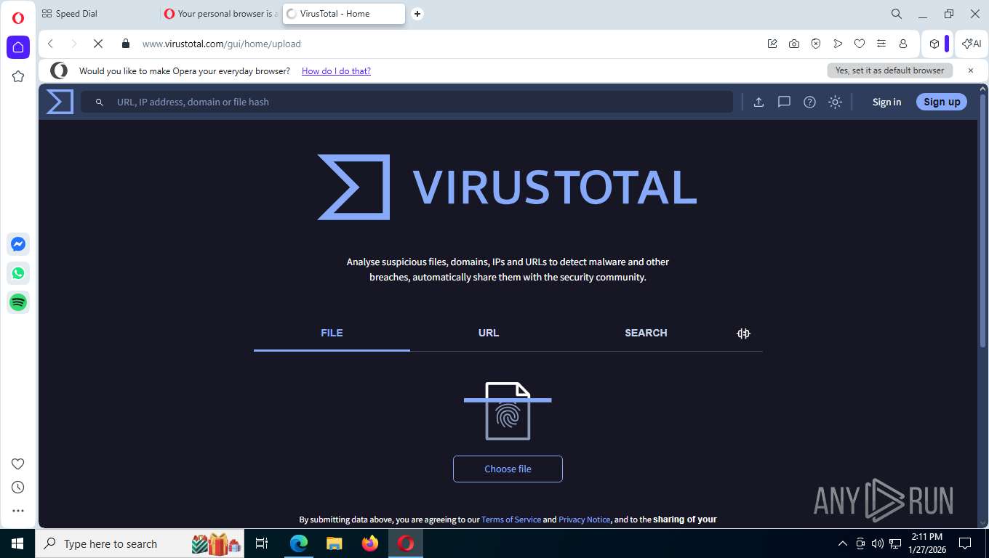This screenshot has width=989, height=558.
Task: Launch Microsoft Edge from taskbar
Action: coord(298,543)
